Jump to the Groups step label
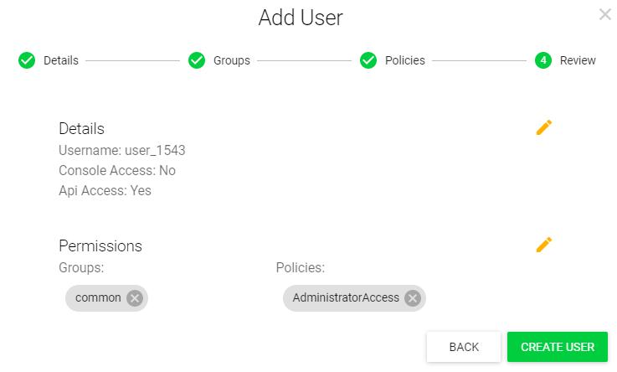 click(232, 60)
